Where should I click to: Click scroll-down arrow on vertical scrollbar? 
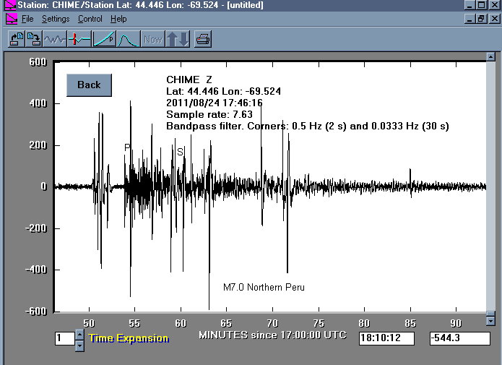(490, 320)
